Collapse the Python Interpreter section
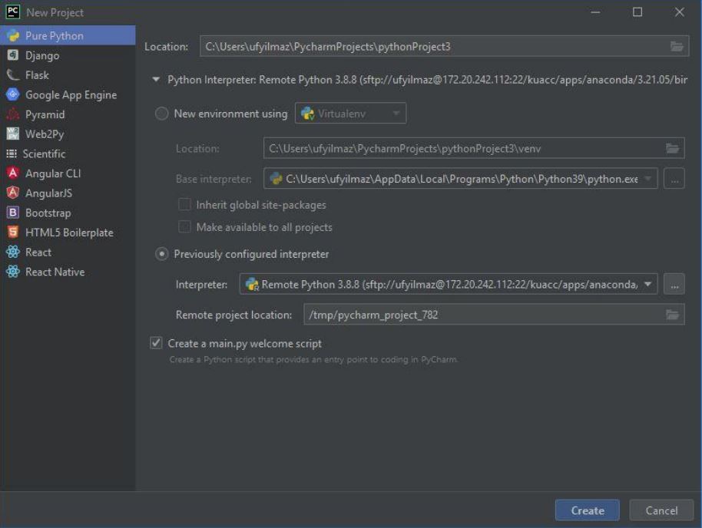This screenshot has height=528, width=702. point(156,78)
